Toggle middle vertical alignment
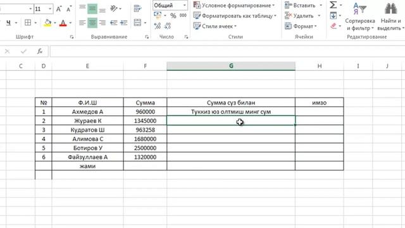This screenshot has width=405, height=228. pos(92,8)
